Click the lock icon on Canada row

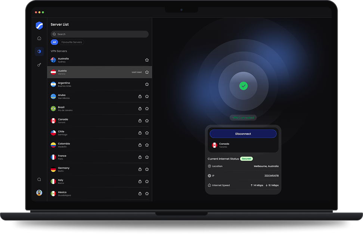tap(140, 121)
